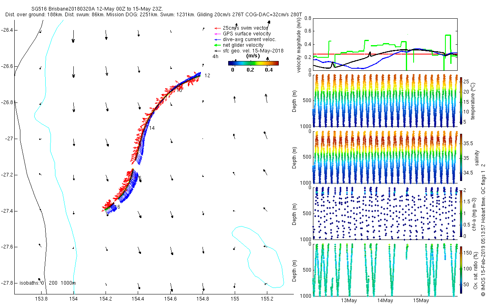Click the '14May' date label on time axis
489x305 pixels.
click(385, 301)
